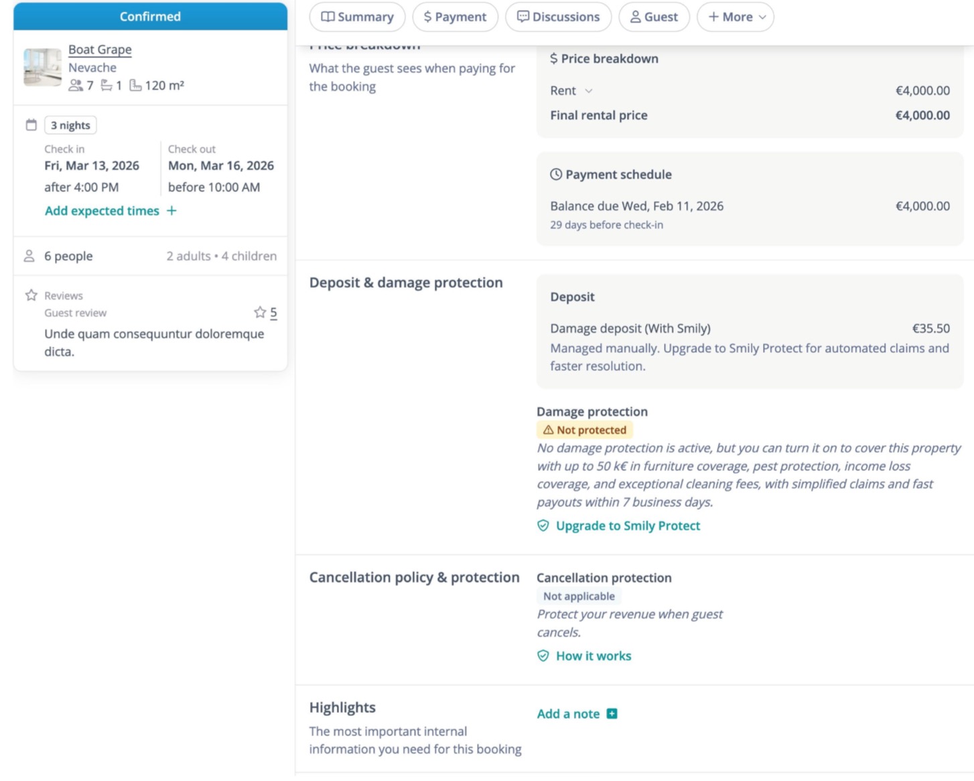The image size is (974, 781).
Task: Click the guest review star rating icon
Action: coord(260,312)
